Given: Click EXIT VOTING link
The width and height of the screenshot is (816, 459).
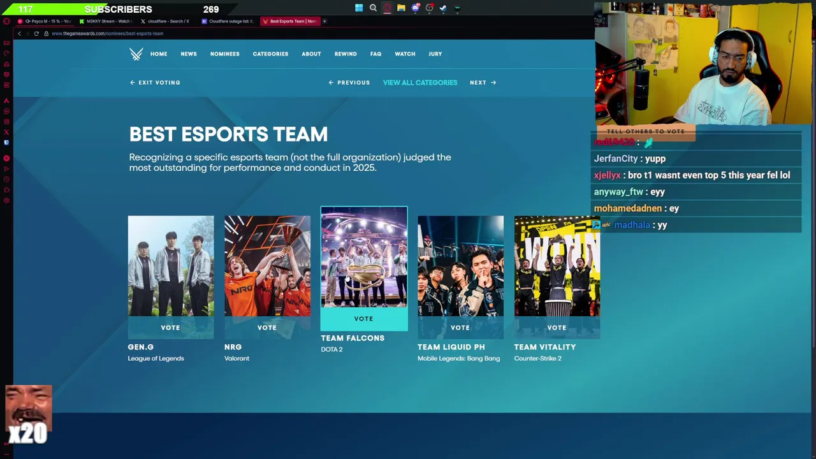Looking at the screenshot, I should click(x=155, y=82).
